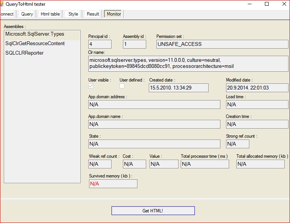
Task: Switch to the Query tab
Action: [27, 14]
